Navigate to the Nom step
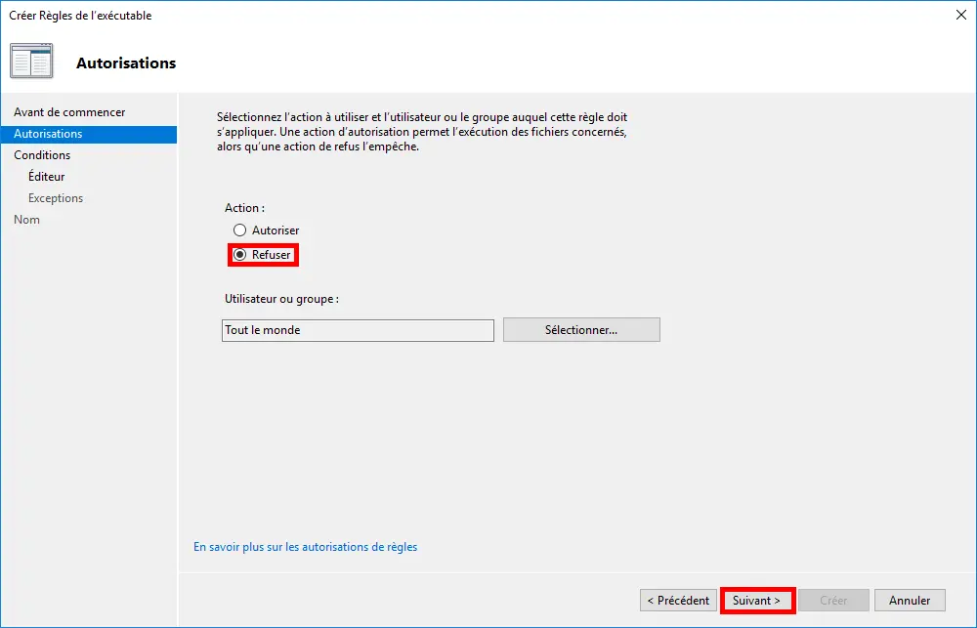Screen dimensions: 977x628 (26, 220)
